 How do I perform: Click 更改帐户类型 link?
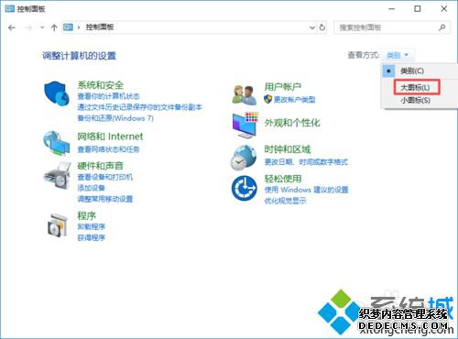tap(294, 99)
